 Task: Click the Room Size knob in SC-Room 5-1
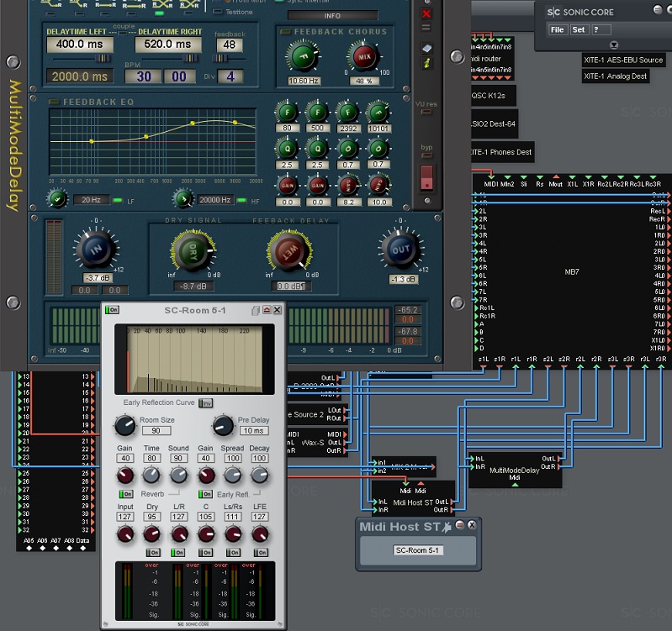[124, 425]
